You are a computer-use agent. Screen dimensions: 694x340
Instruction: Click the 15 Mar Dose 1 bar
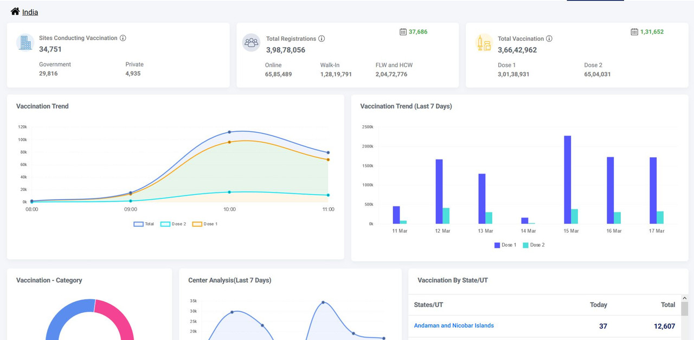567,179
